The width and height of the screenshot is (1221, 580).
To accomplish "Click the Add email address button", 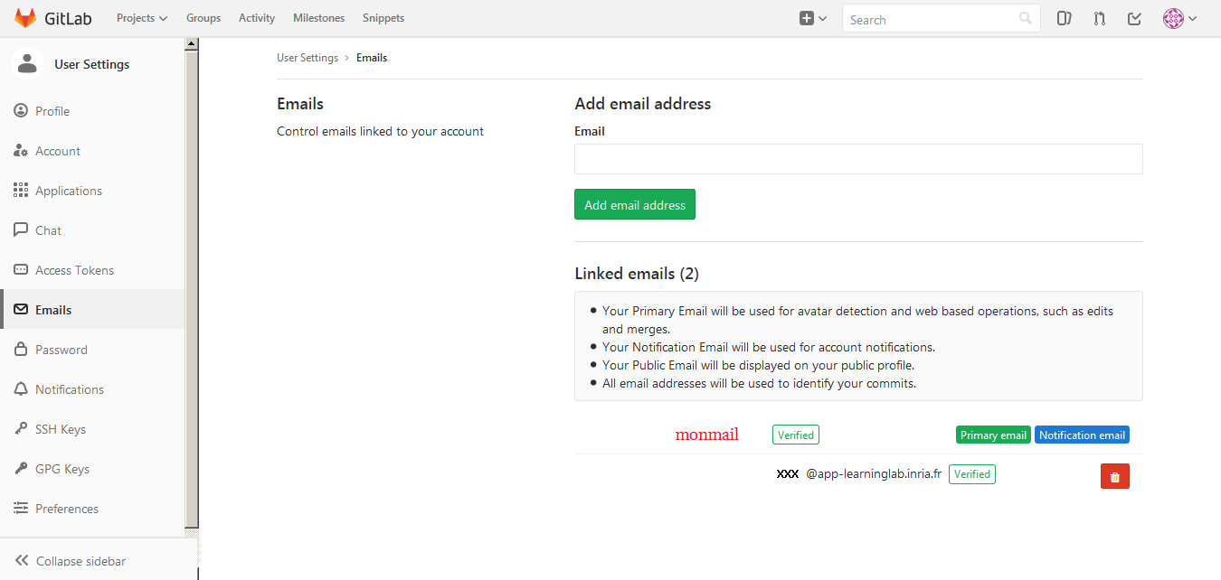I will tap(635, 205).
